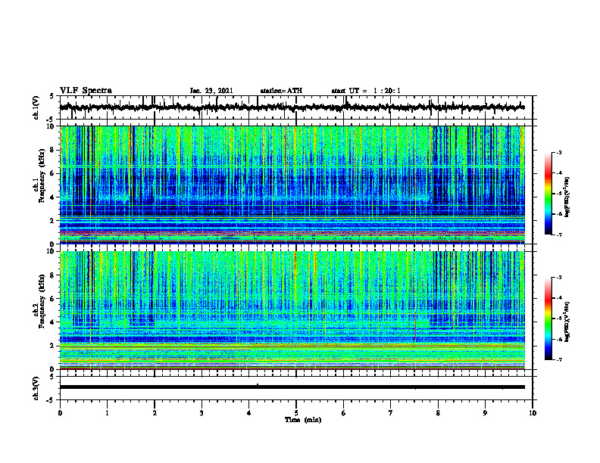The width and height of the screenshot is (600, 463).
Task: Click time axis tick label "6"
Action: tap(344, 413)
